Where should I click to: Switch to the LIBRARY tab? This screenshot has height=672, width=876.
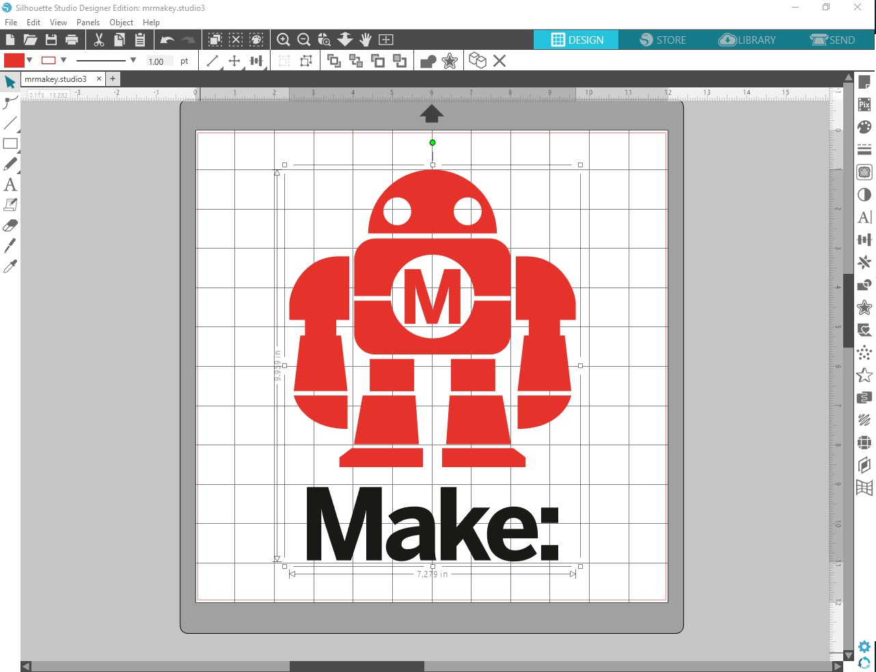(x=748, y=40)
